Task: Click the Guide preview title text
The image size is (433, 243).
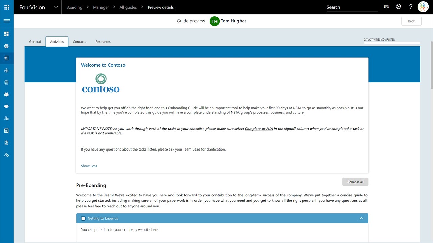Action: (x=191, y=21)
